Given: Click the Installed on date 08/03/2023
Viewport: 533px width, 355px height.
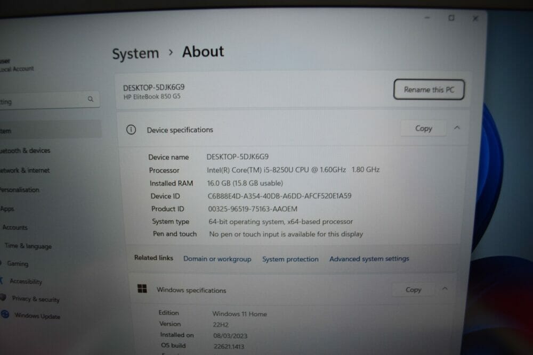Looking at the screenshot, I should coord(230,336).
